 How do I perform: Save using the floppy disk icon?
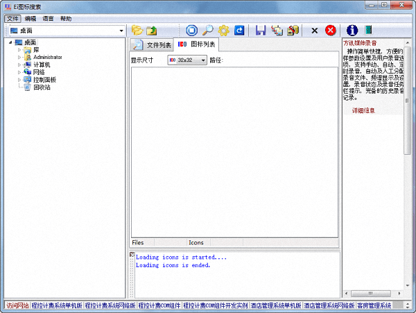[x=261, y=31]
